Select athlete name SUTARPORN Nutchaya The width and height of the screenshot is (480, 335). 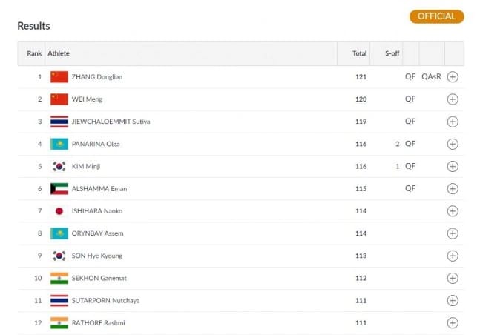pyautogui.click(x=105, y=300)
